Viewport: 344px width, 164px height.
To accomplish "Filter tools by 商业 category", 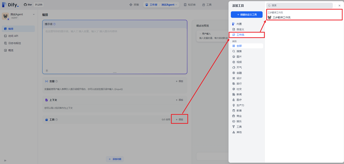I will click(247, 116).
